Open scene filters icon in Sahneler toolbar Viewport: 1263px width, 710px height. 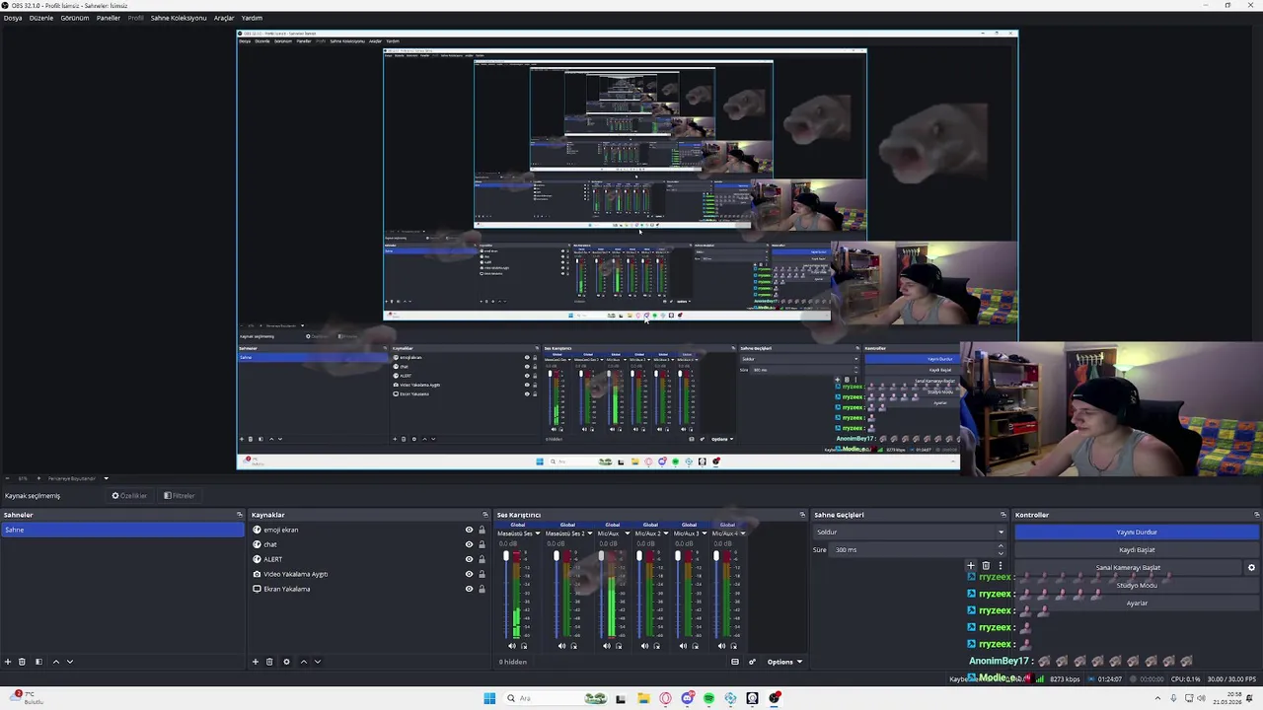coord(38,662)
